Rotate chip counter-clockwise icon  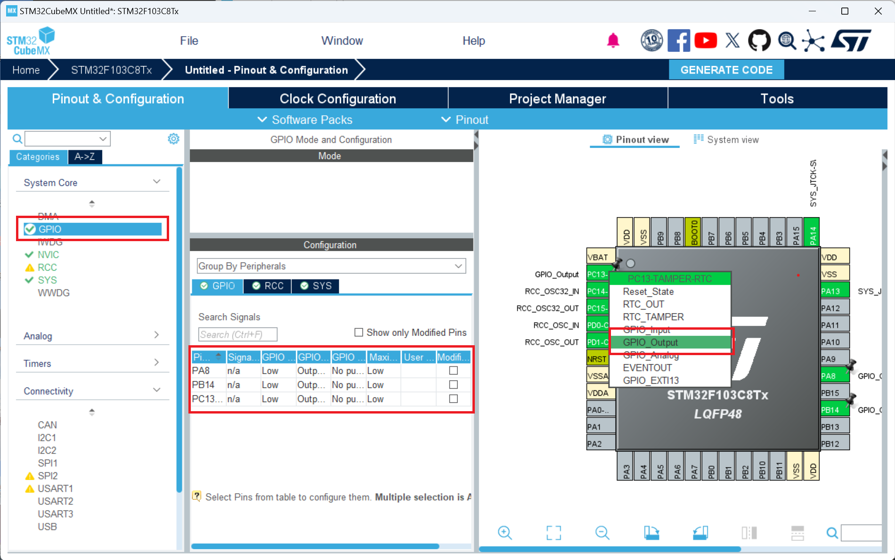(x=700, y=533)
